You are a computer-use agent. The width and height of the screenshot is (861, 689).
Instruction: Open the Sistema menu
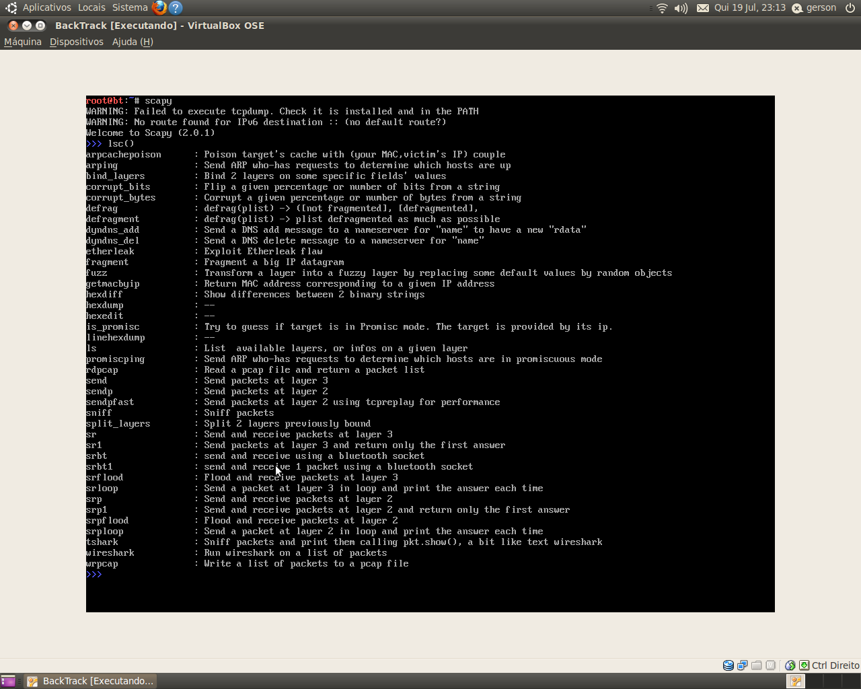click(x=130, y=7)
